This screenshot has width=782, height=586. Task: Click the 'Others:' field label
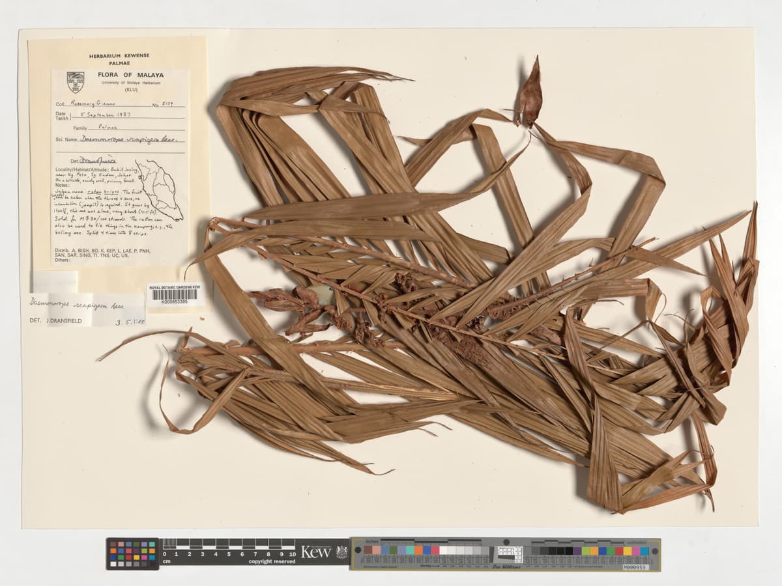[63, 260]
